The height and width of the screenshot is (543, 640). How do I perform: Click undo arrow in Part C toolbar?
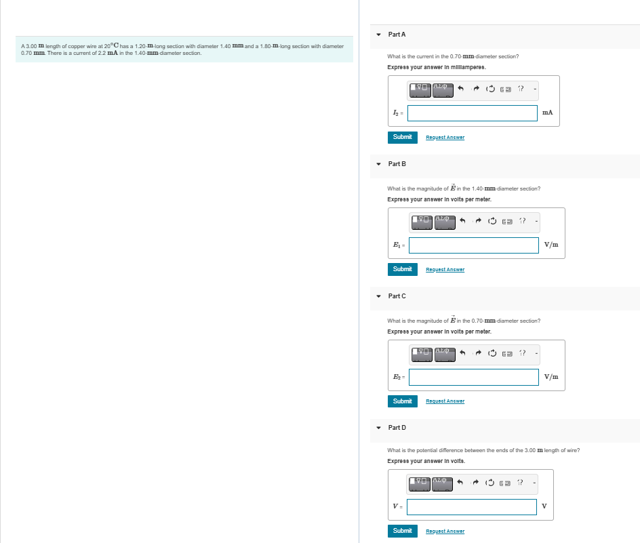pyautogui.click(x=462, y=353)
